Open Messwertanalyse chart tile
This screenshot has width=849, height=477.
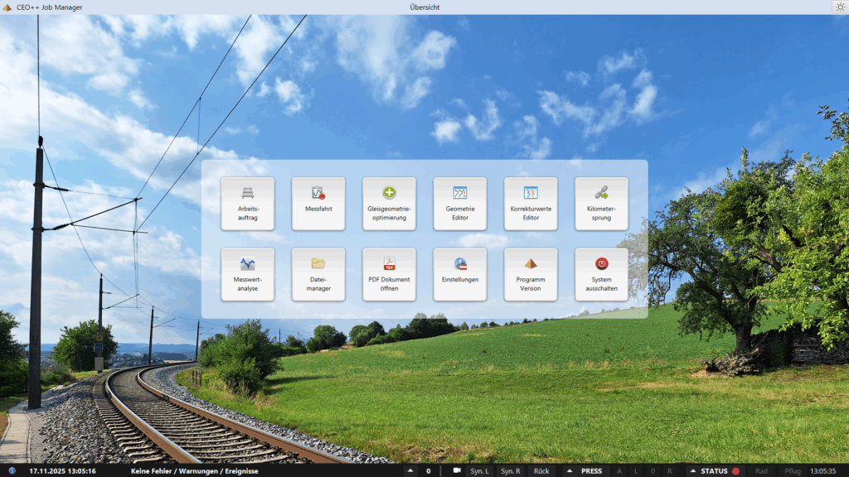(247, 274)
